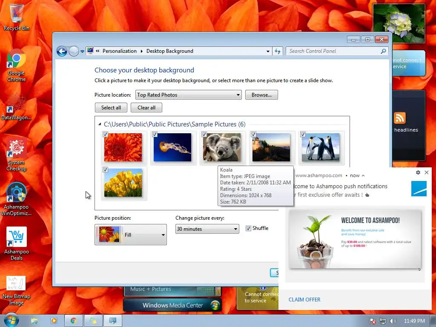Open Windows Explorer from the taskbar
Viewport: 436px width, 327px height.
coord(34,321)
